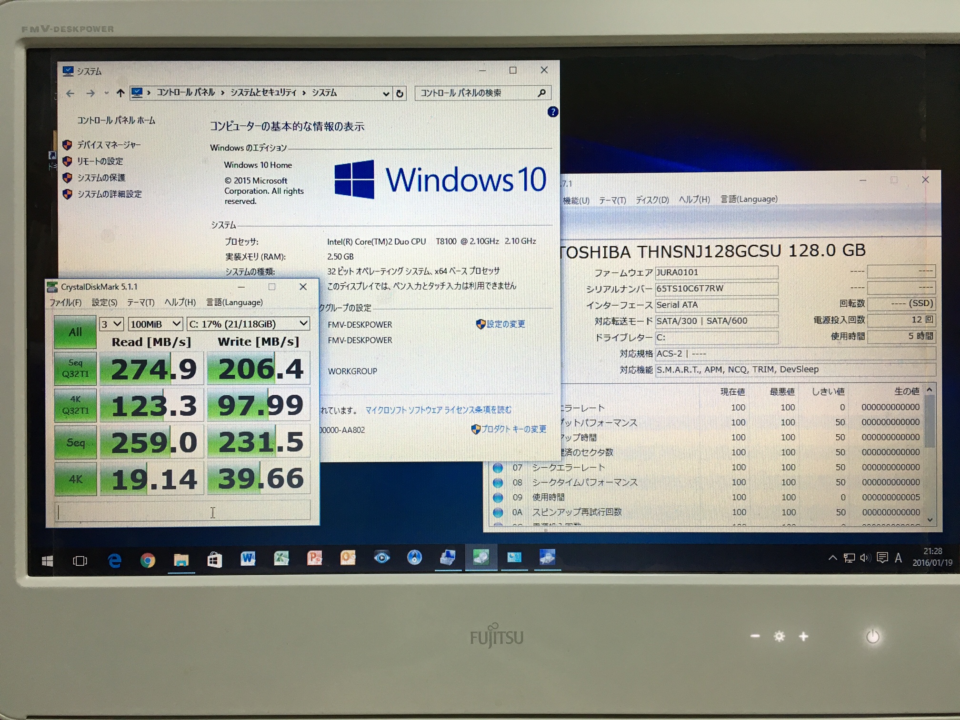Click the IME input mode indicator A

(x=898, y=558)
